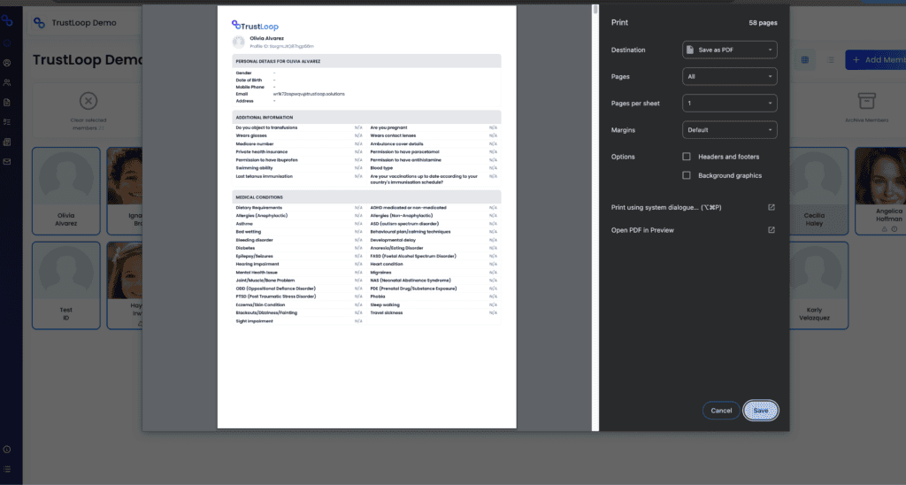
Task: Click the Archive Members box icon
Action: tap(866, 101)
